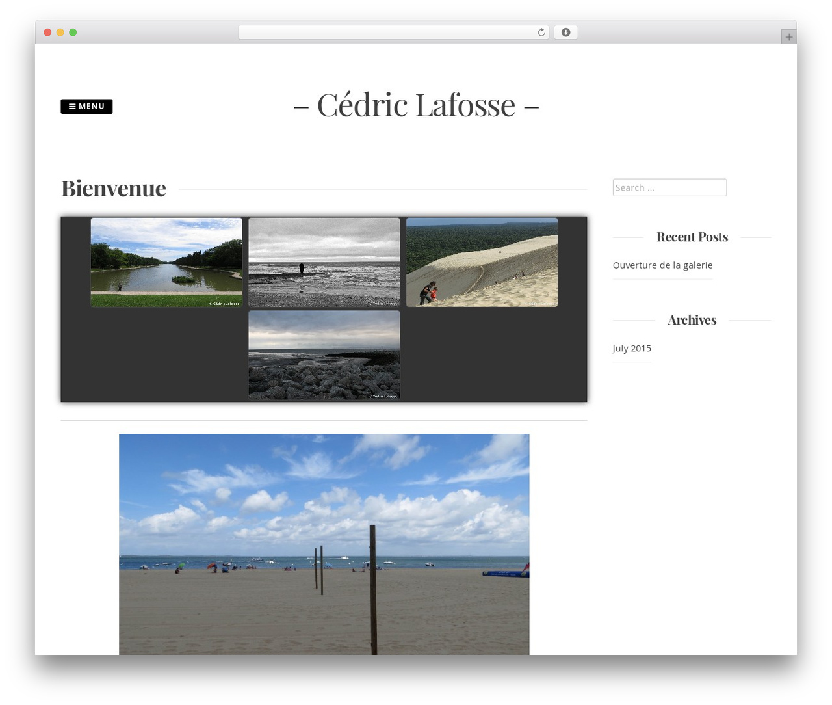
Task: Click the Recent Posts widget heading
Action: point(692,237)
